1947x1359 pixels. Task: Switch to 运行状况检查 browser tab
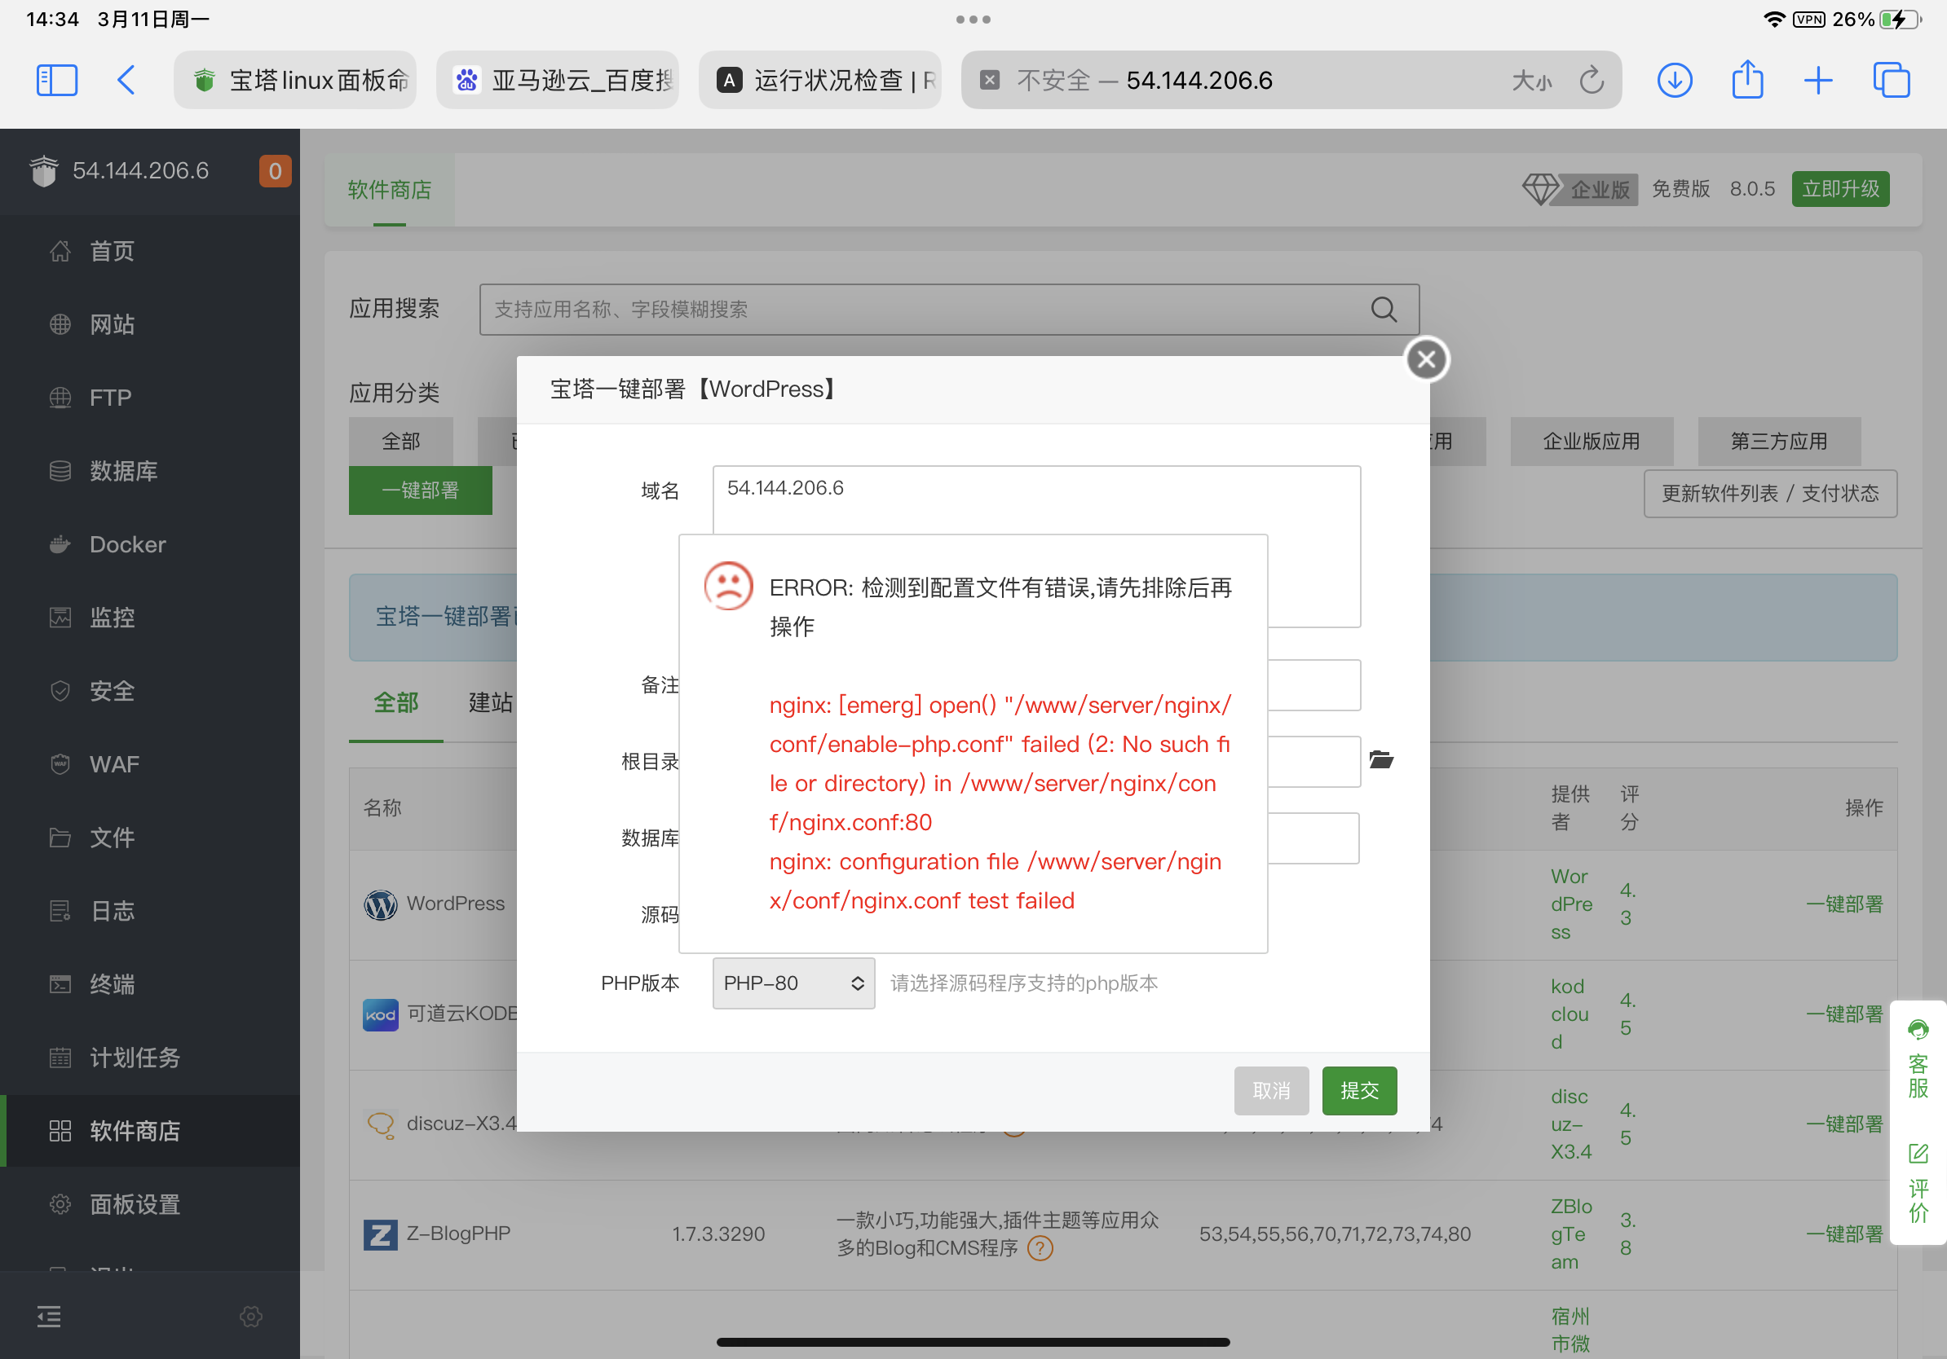tap(820, 81)
